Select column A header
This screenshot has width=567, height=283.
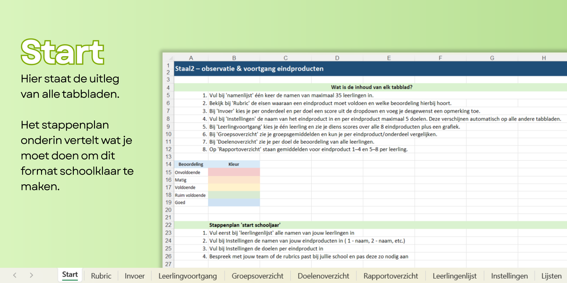pos(191,58)
